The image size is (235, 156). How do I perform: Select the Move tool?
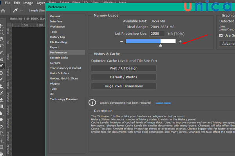[x=2, y=25]
